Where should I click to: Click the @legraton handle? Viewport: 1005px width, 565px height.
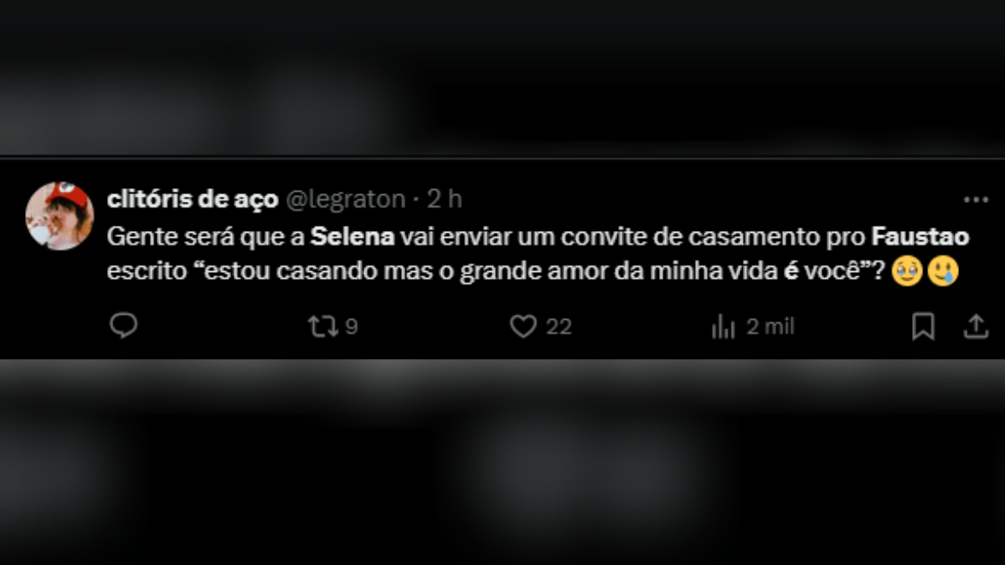(x=346, y=200)
